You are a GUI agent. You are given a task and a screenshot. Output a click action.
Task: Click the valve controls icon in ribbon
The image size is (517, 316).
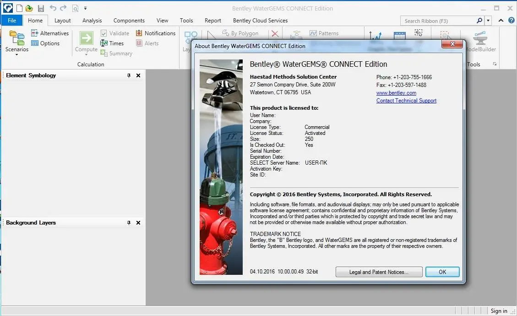pyautogui.click(x=296, y=35)
